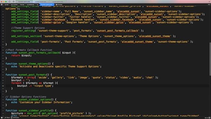Click function name 'sunset_sidebar_profile()'

click(36, 110)
